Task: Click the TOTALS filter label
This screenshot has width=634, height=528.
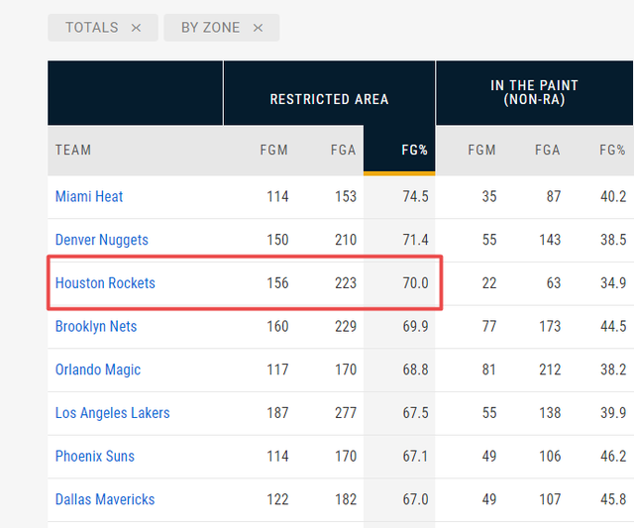Action: pyautogui.click(x=92, y=28)
